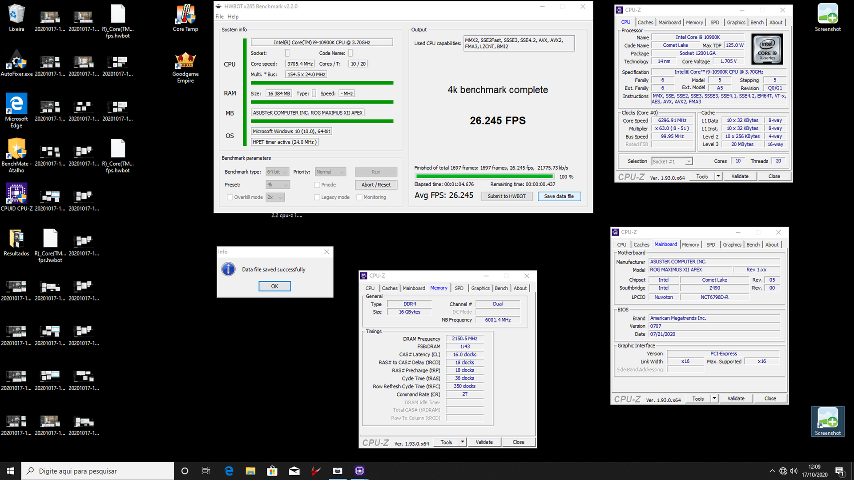Open the Benchmark type 64-bit dropdown
Screen dimensions: 854x480
coord(278,172)
